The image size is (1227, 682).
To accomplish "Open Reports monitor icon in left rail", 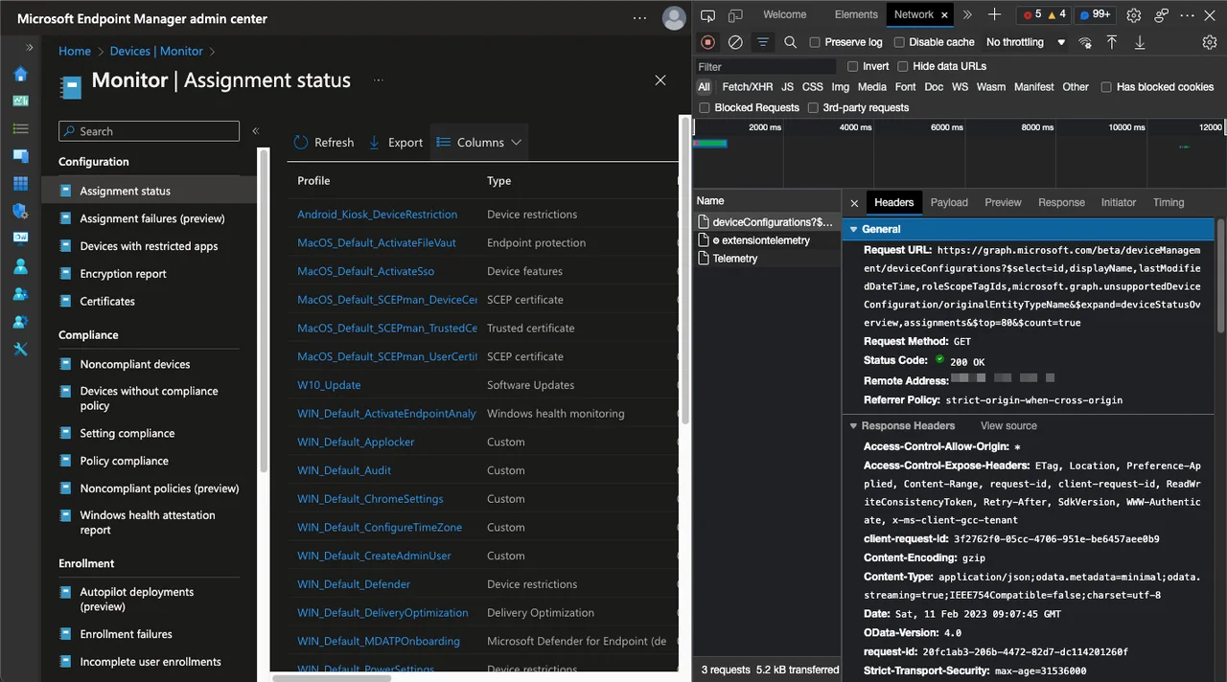I will (x=20, y=238).
